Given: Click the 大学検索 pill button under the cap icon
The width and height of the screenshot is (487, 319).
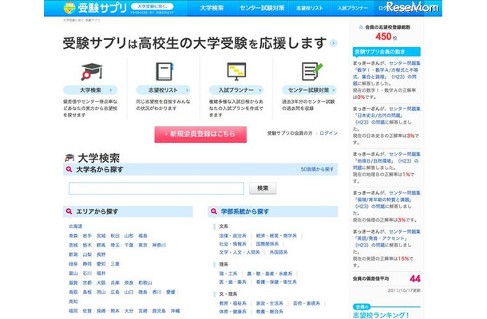Looking at the screenshot, I should click(x=90, y=90).
